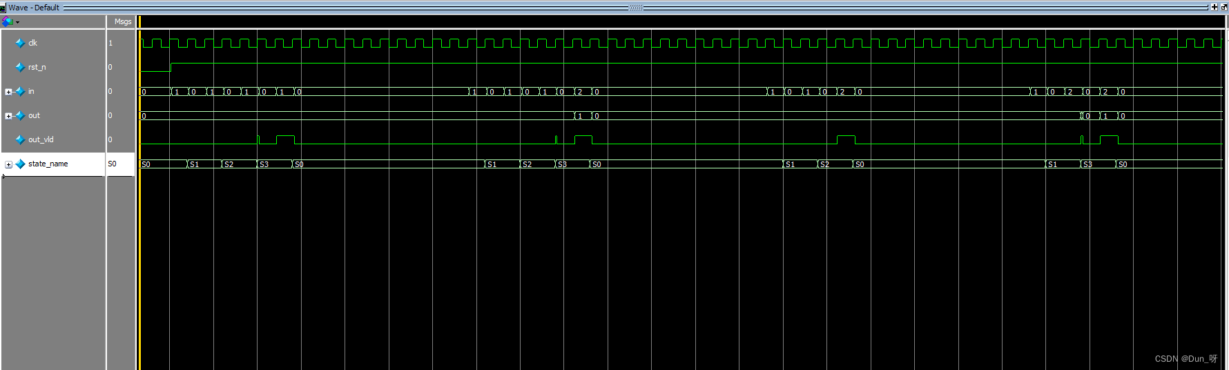
Task: Click the Wave - Default title text
Action: (34, 8)
